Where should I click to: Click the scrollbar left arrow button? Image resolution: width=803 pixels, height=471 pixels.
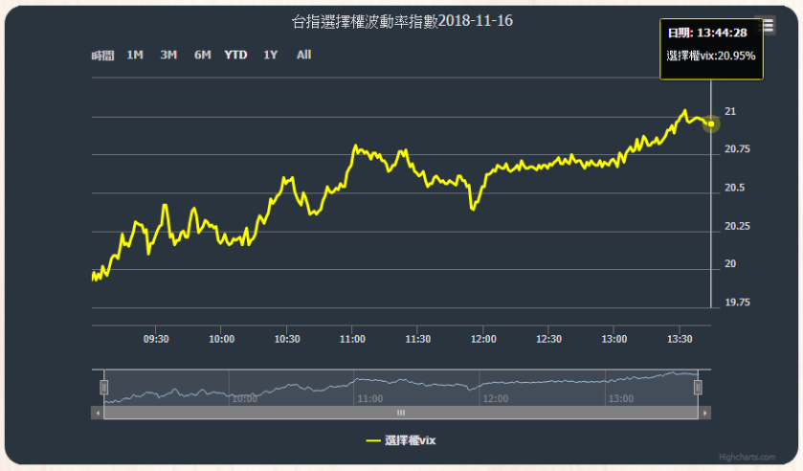(x=96, y=413)
